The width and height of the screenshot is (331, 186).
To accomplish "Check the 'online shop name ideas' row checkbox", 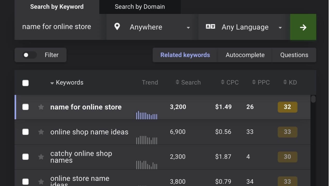I will (x=25, y=132).
